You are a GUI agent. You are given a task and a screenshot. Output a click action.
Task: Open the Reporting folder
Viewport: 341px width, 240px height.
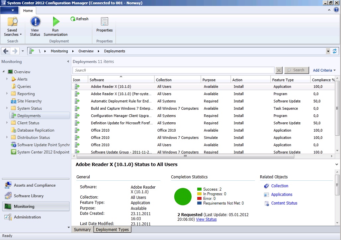pyautogui.click(x=26, y=93)
